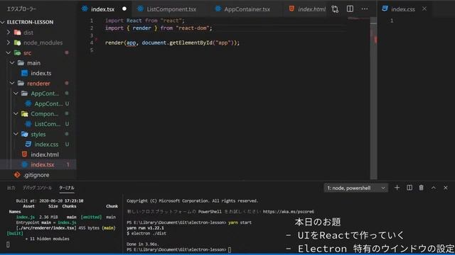Click the React icon beside ListCom... file

coord(28,124)
